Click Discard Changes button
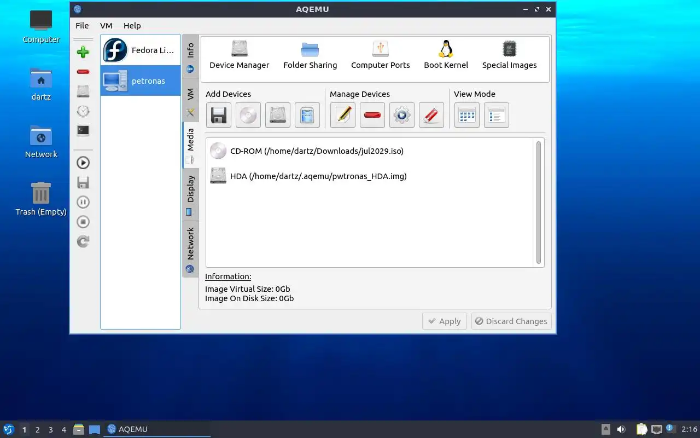The width and height of the screenshot is (700, 438). pos(511,321)
